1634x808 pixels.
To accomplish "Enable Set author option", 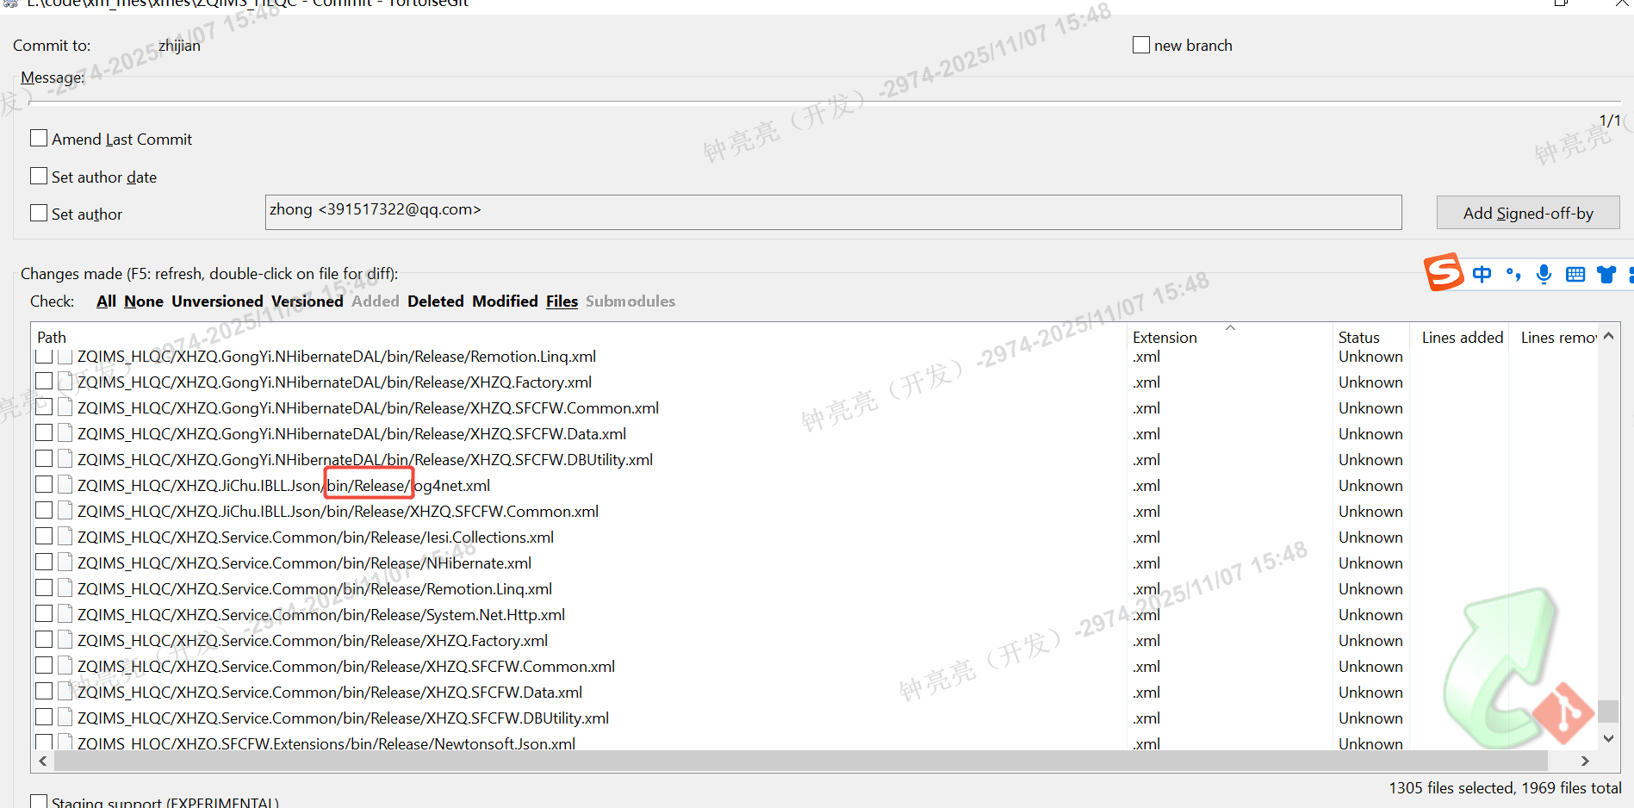I will pos(39,213).
